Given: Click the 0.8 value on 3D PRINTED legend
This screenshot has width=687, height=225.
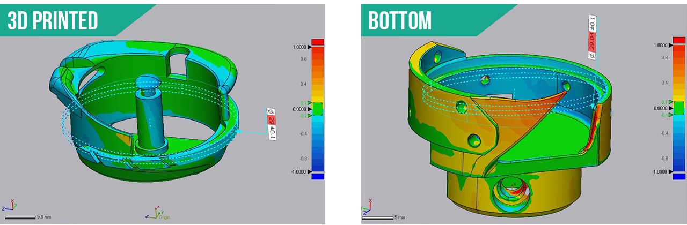Looking at the screenshot, I should pyautogui.click(x=303, y=59).
